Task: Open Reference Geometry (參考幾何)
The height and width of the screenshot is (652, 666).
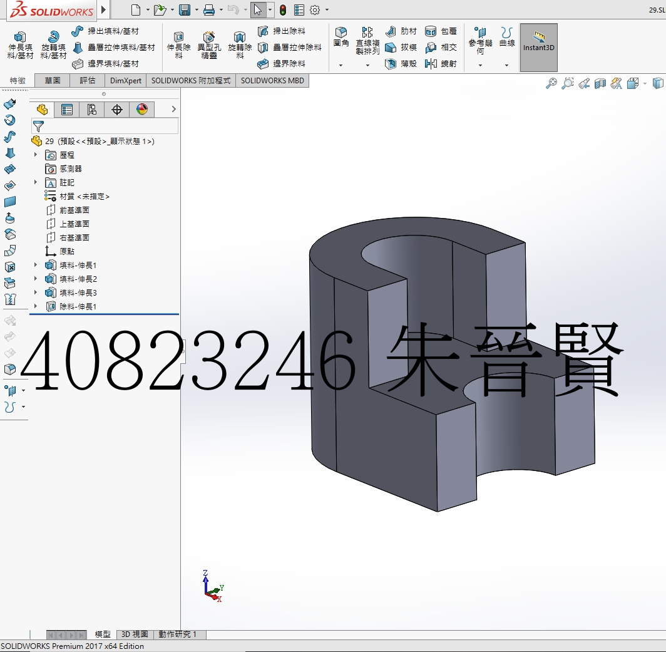Action: click(x=480, y=41)
